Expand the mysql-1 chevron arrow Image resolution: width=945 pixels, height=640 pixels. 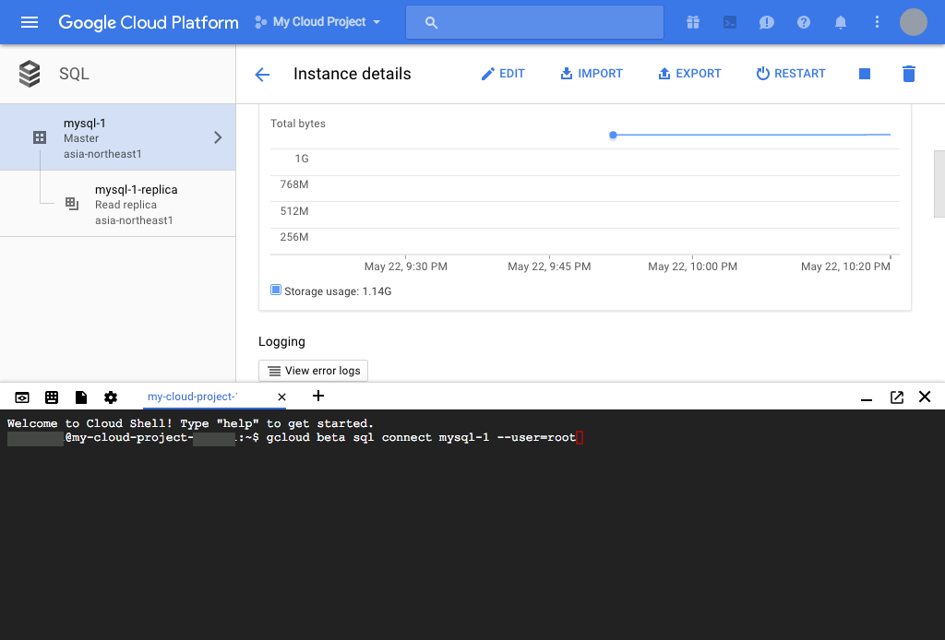coord(218,137)
